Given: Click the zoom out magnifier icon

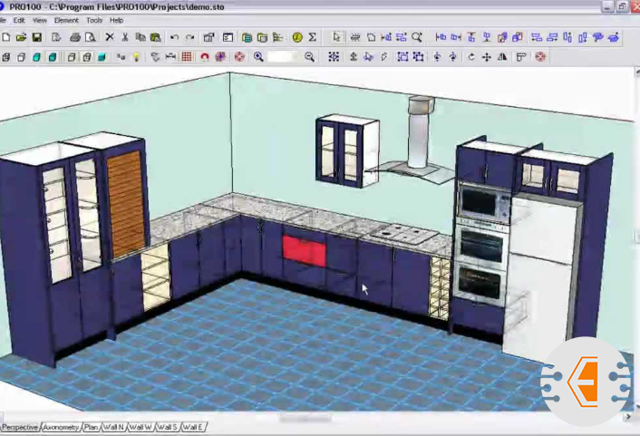Looking at the screenshot, I should [x=309, y=56].
